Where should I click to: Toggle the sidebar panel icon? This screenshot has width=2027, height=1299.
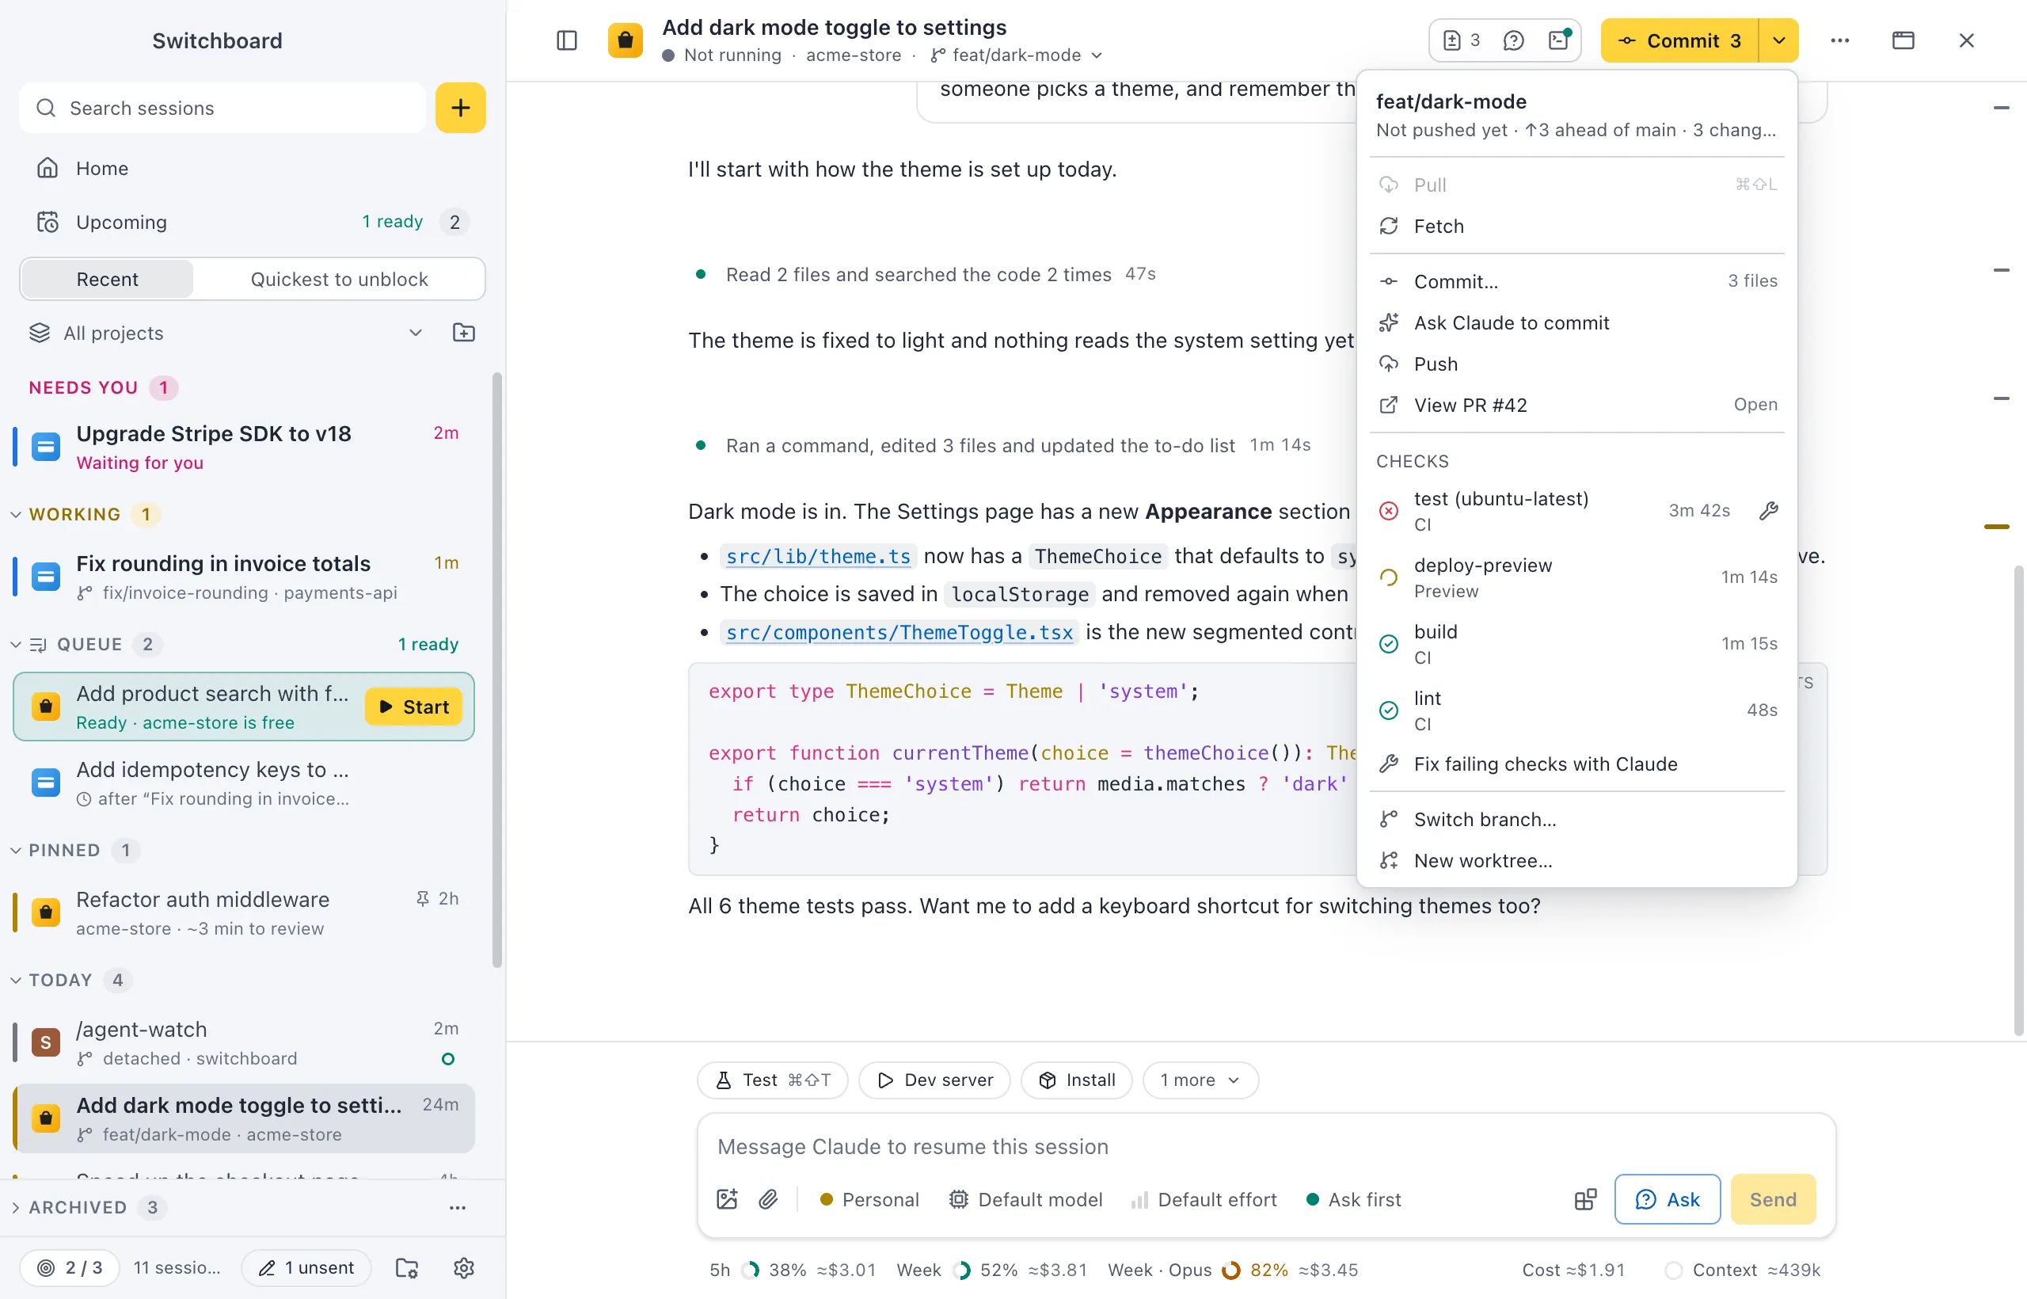(x=567, y=40)
